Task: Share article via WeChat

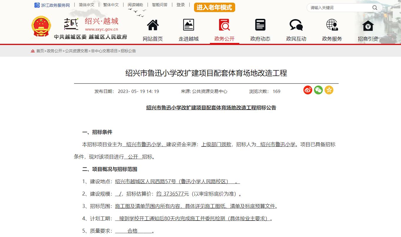Action: [318, 90]
